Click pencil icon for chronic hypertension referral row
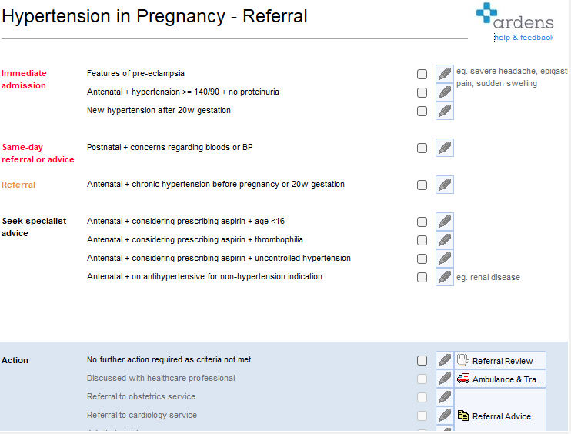The height and width of the screenshot is (434, 571). (x=444, y=185)
